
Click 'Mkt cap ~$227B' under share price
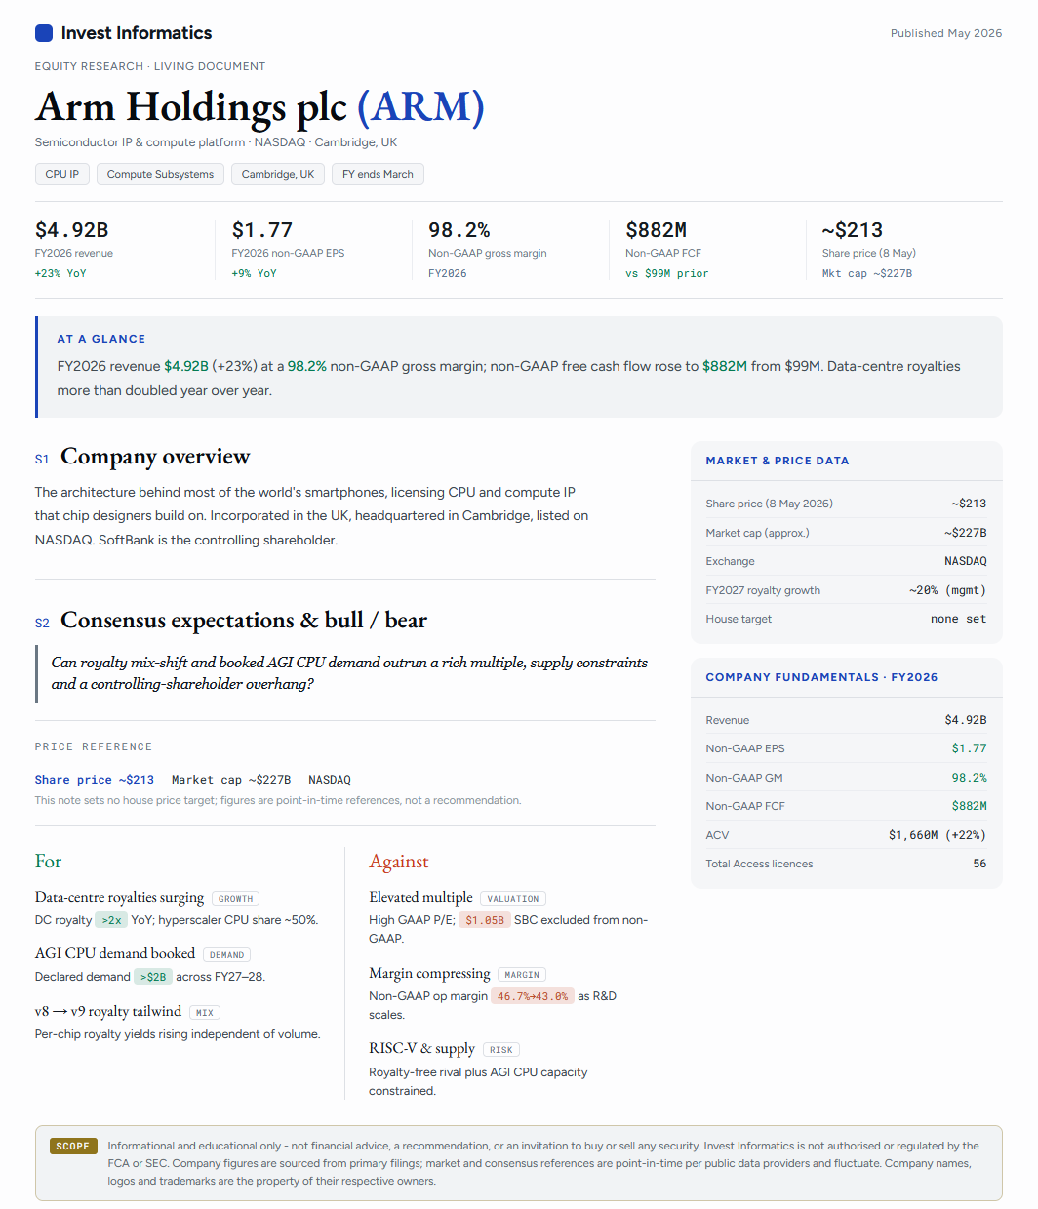coord(866,273)
